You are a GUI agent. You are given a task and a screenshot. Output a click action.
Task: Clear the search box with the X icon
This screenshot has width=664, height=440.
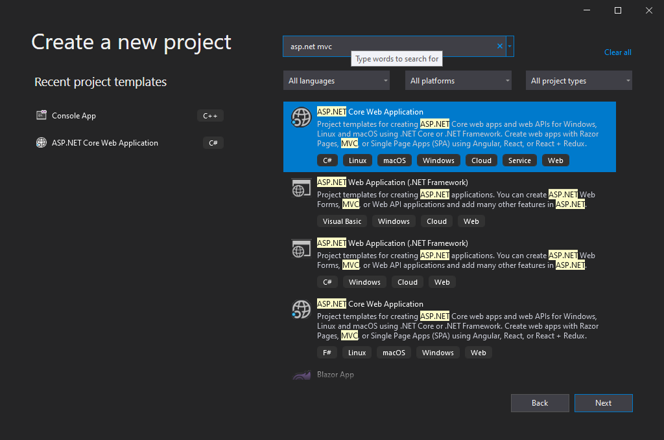coord(500,46)
